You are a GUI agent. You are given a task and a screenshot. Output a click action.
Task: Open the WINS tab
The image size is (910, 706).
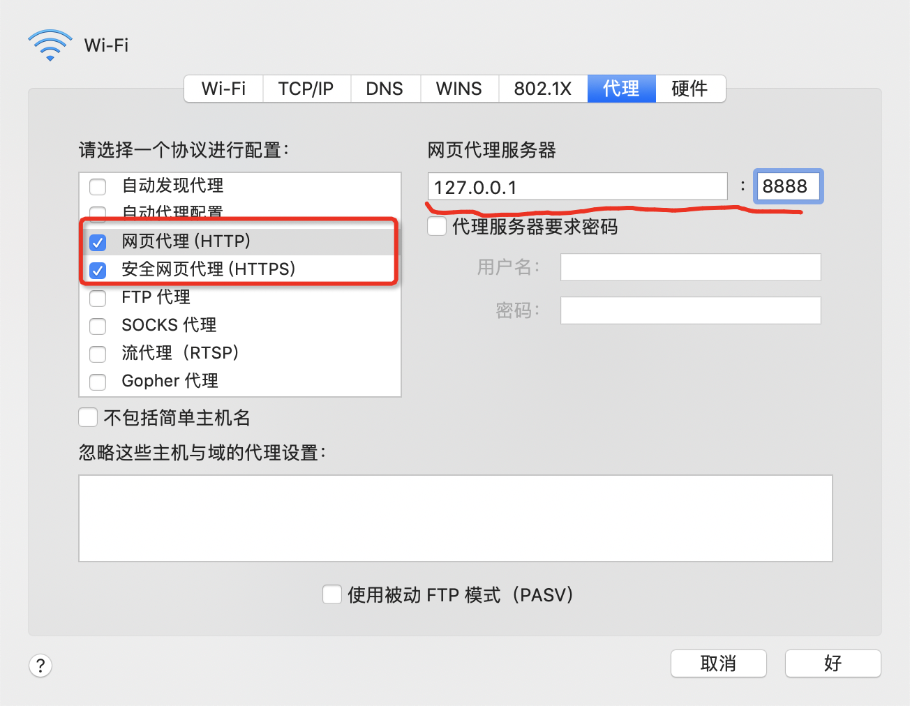pyautogui.click(x=459, y=89)
